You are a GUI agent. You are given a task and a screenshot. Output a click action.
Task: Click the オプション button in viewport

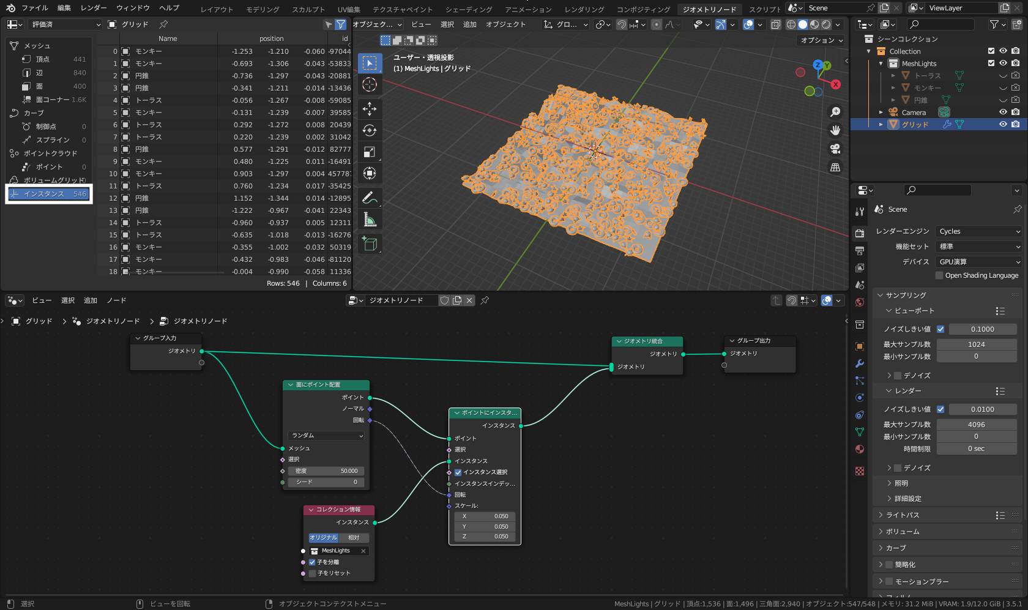click(x=821, y=40)
